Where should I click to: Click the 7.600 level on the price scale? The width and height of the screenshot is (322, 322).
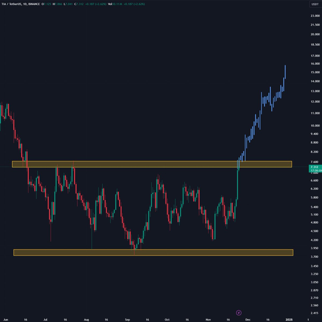[315, 162]
